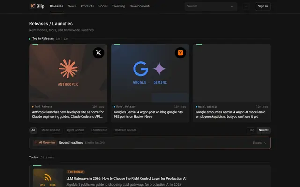Go to the News section
This screenshot has width=300, height=187.
[x=72, y=6]
